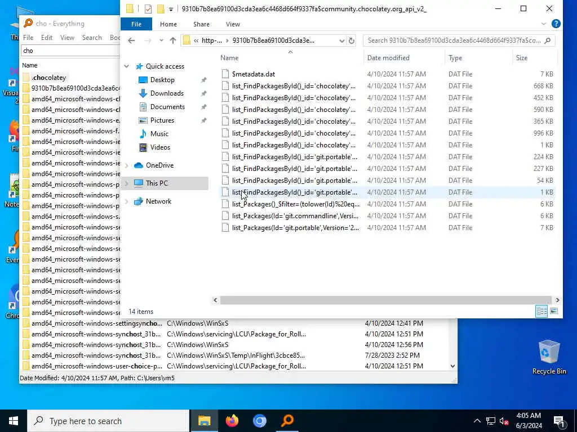The height and width of the screenshot is (432, 577).
Task: Select OneDrive in navigation pane
Action: tap(159, 165)
